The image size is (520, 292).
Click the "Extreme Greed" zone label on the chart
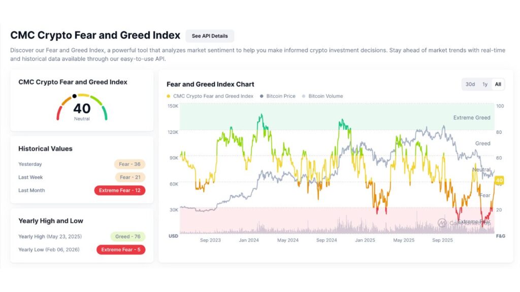tap(472, 117)
